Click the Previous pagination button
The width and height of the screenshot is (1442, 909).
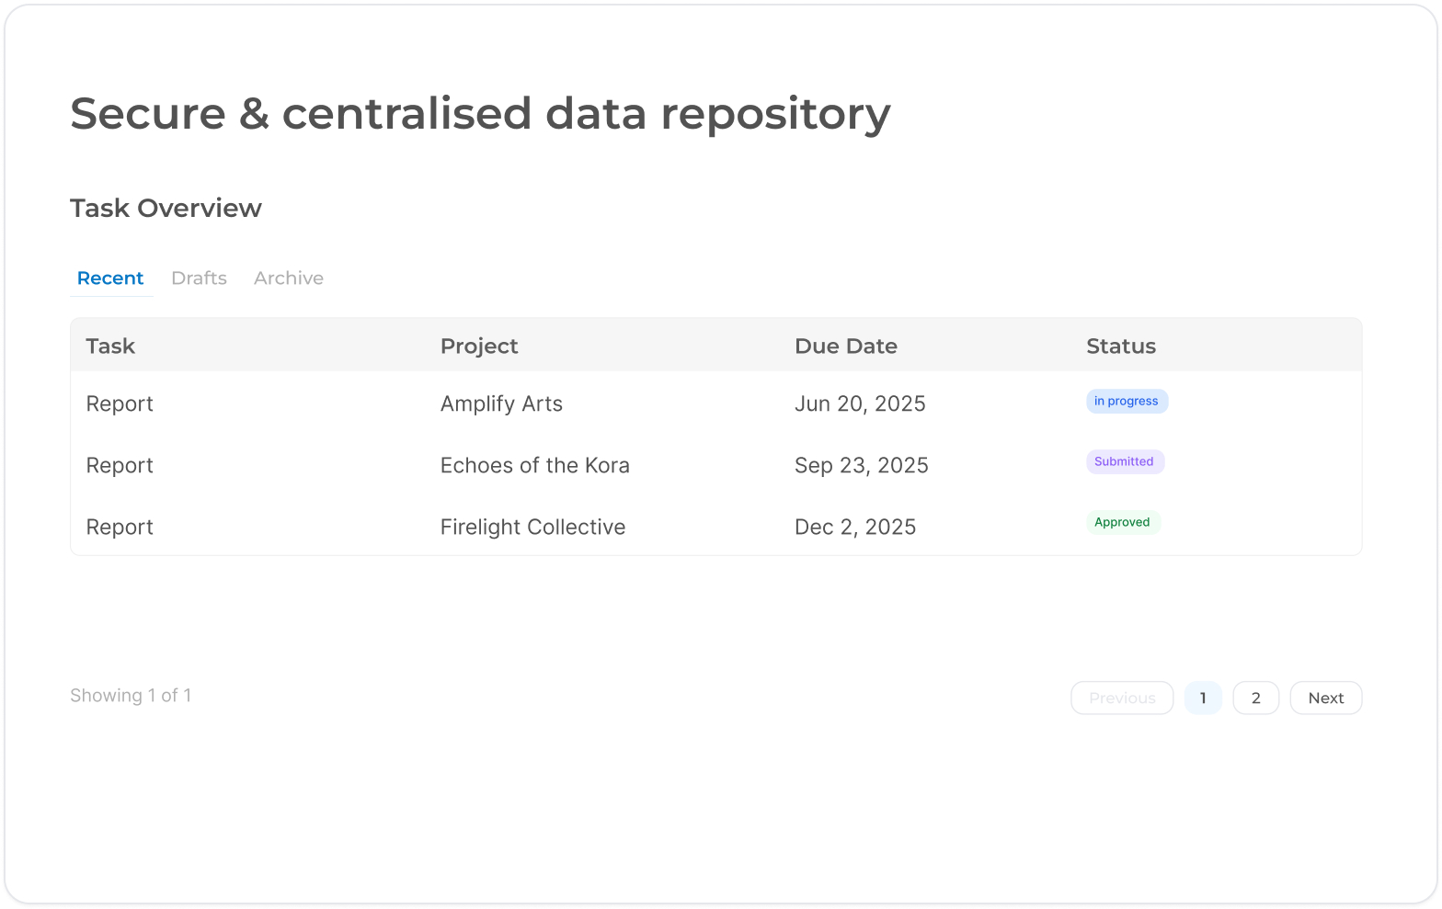pyautogui.click(x=1121, y=698)
